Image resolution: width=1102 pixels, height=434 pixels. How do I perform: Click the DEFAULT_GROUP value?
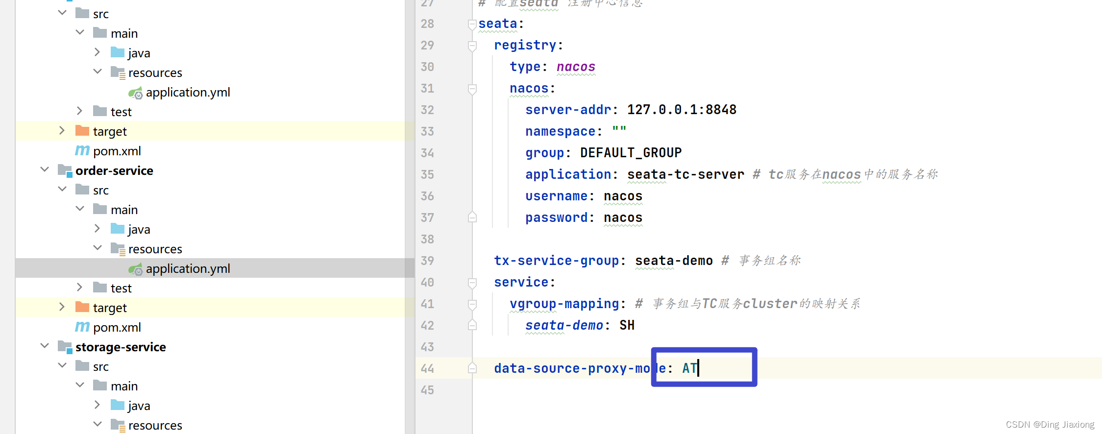[x=631, y=153]
